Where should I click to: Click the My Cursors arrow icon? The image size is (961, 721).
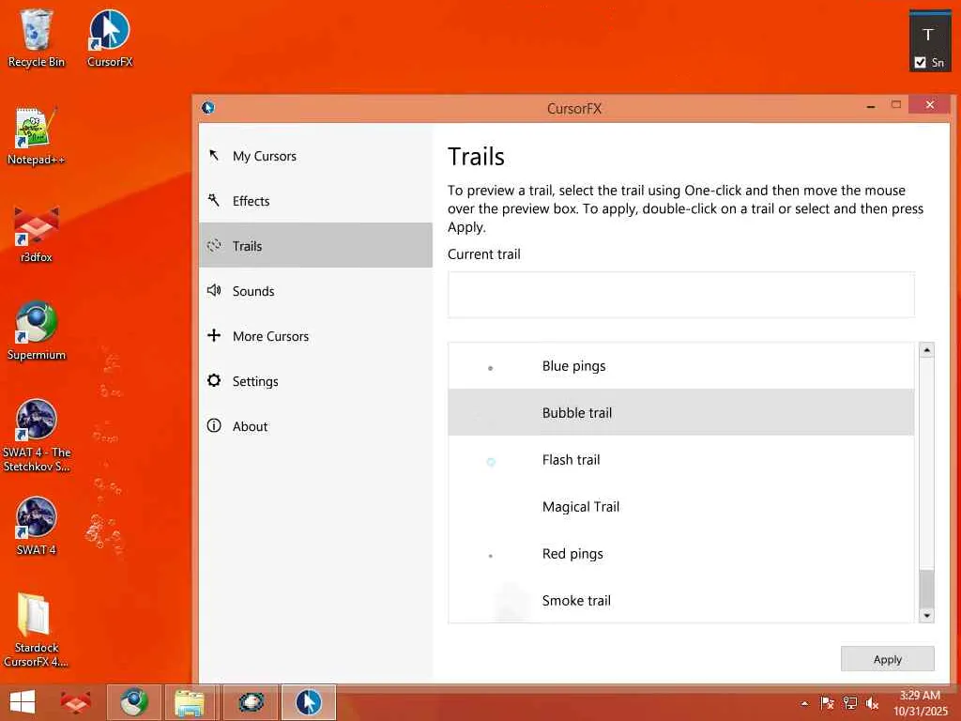pos(214,155)
